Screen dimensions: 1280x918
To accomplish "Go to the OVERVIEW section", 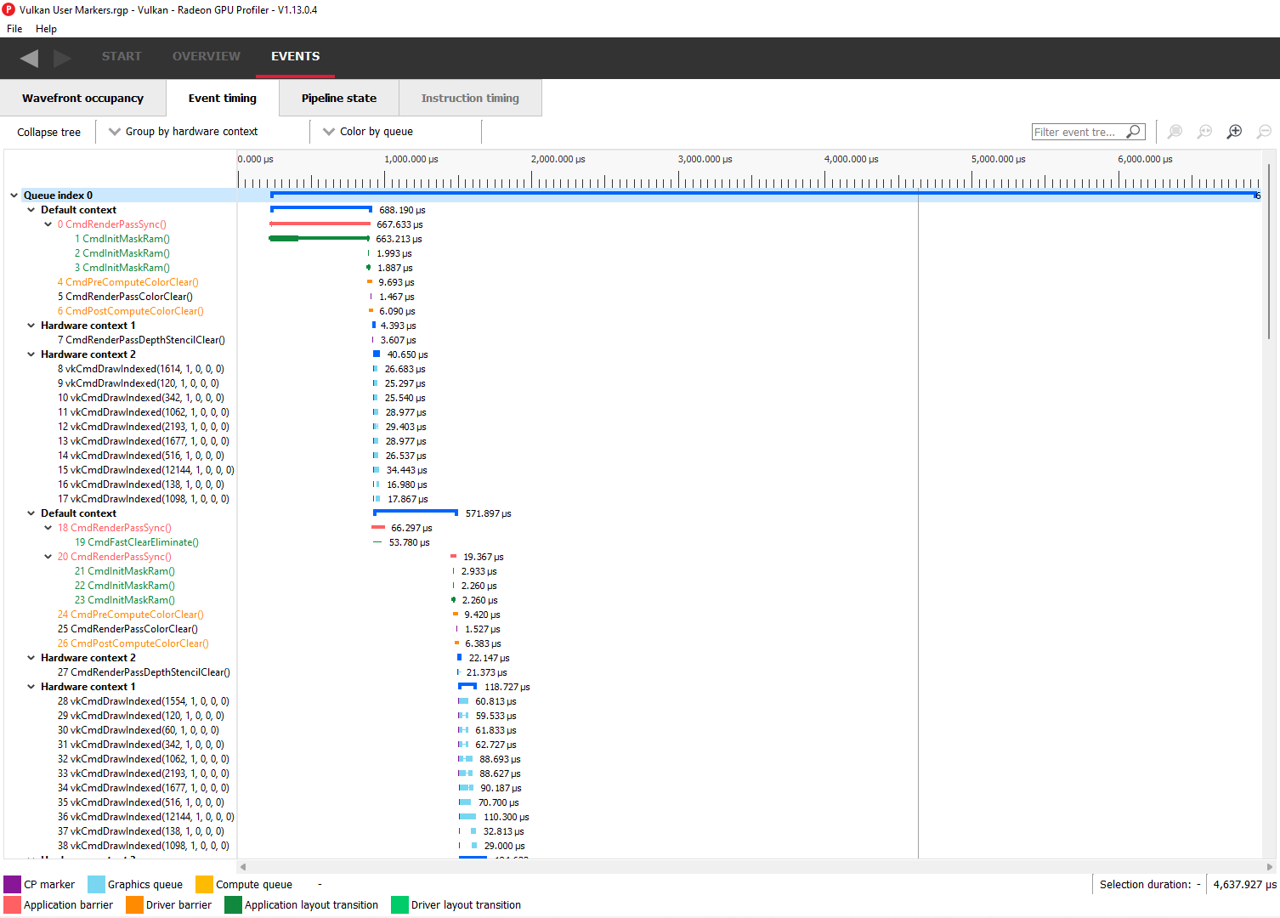I will point(207,56).
